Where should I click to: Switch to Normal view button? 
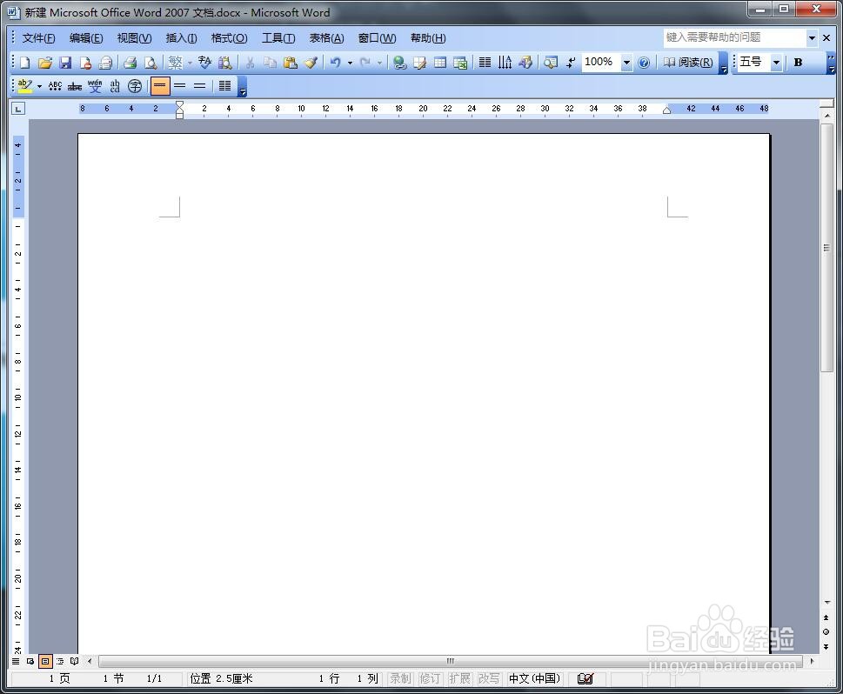16,661
